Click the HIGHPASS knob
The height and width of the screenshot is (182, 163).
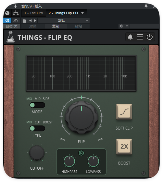69,161
